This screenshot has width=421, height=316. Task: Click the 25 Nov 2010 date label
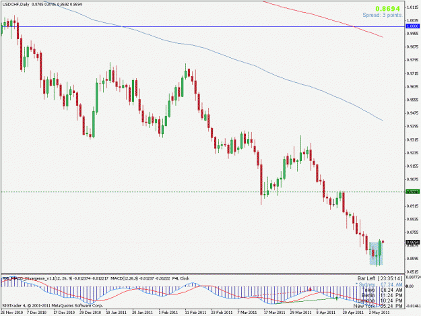(x=11, y=313)
